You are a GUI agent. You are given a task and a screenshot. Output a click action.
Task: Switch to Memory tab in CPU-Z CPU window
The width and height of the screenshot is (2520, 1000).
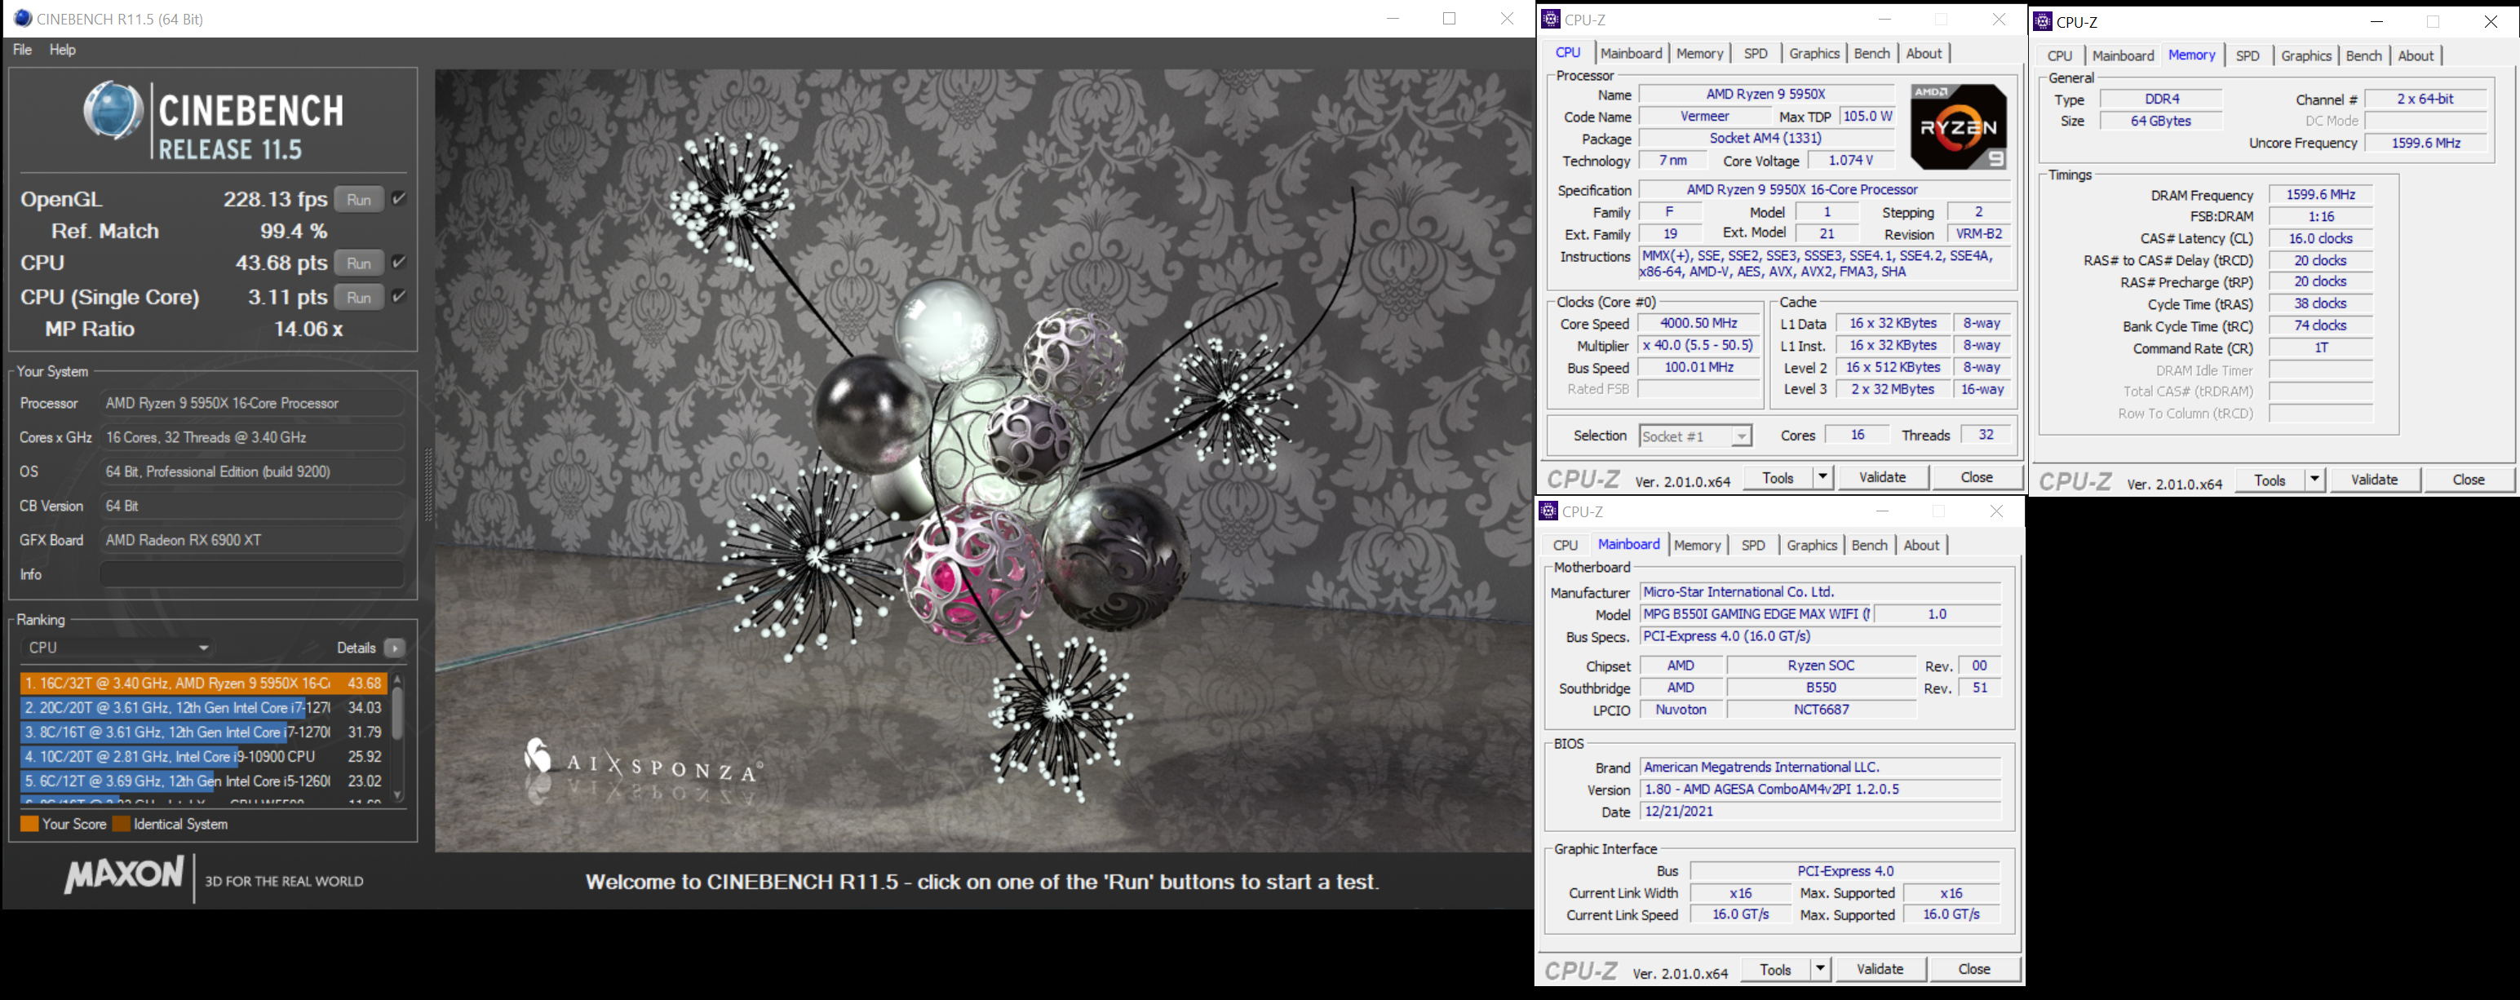pyautogui.click(x=1699, y=54)
